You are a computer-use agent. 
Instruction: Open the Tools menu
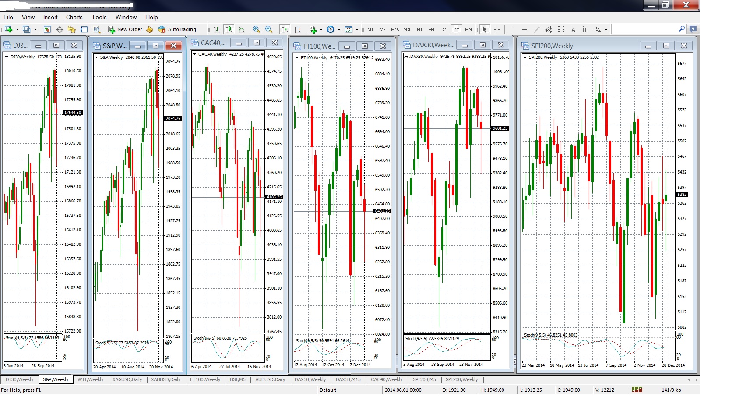point(99,17)
